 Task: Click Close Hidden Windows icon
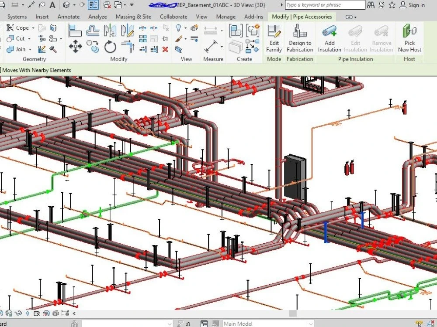coord(107,5)
